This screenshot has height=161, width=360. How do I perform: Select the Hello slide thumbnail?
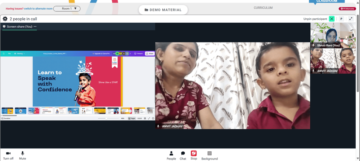(x=60, y=111)
